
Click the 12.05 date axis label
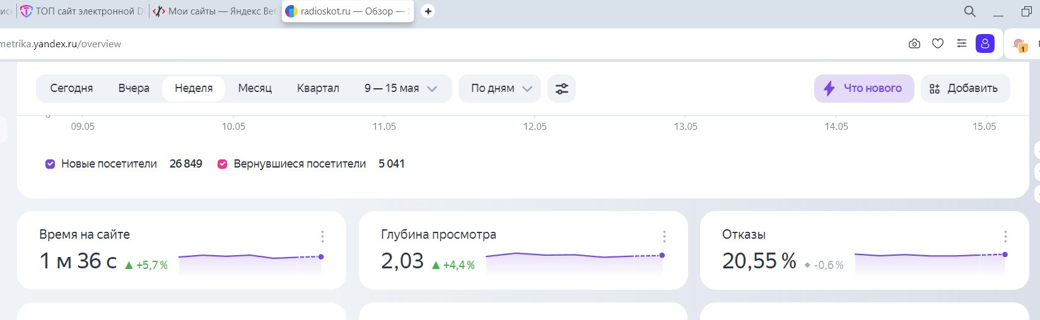click(535, 127)
